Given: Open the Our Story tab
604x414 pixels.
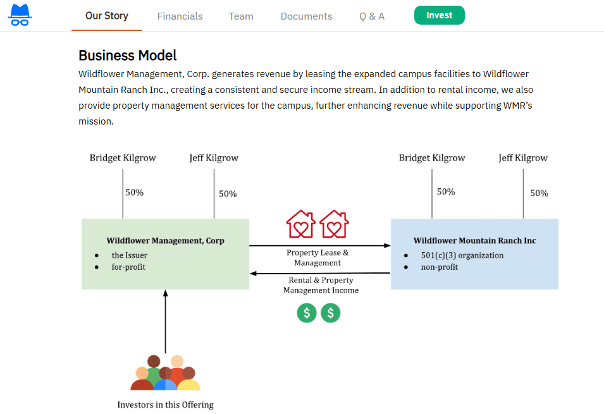Looking at the screenshot, I should (x=106, y=16).
